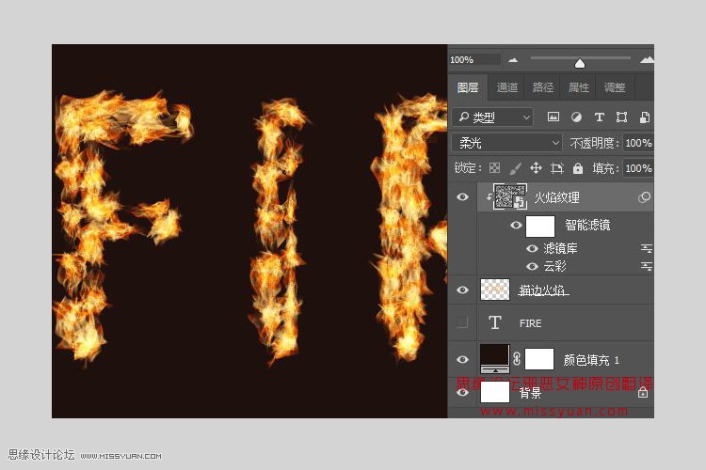Screen dimensions: 706x470
Task: Select the 火焰纹理 layer thumbnail
Action: click(509, 196)
